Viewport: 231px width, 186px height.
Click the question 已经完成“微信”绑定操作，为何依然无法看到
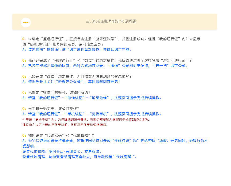77,76
